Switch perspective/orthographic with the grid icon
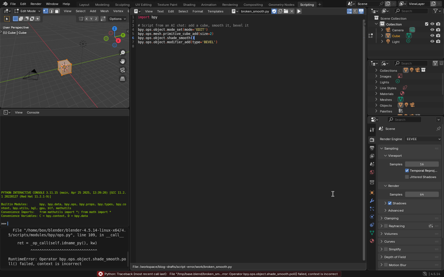The width and height of the screenshot is (444, 277). 122,79
